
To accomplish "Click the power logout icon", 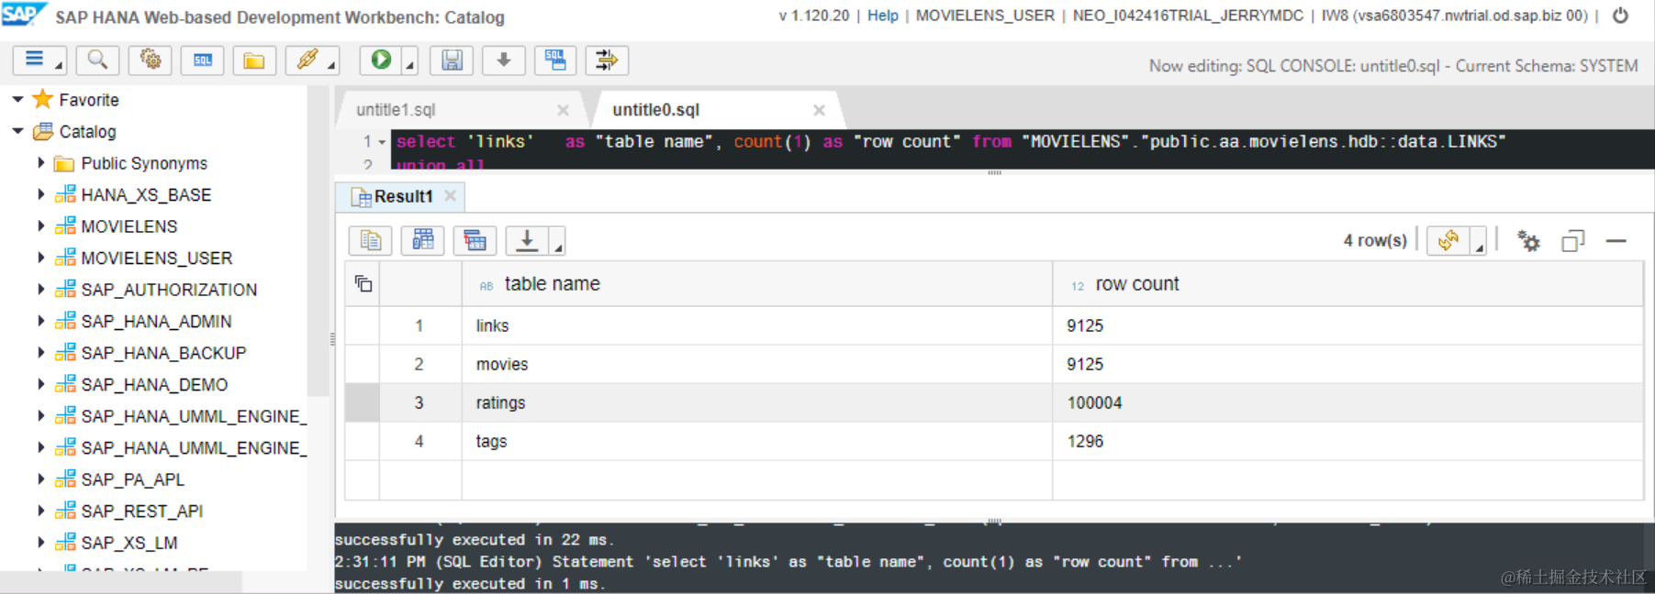I will click(1621, 16).
